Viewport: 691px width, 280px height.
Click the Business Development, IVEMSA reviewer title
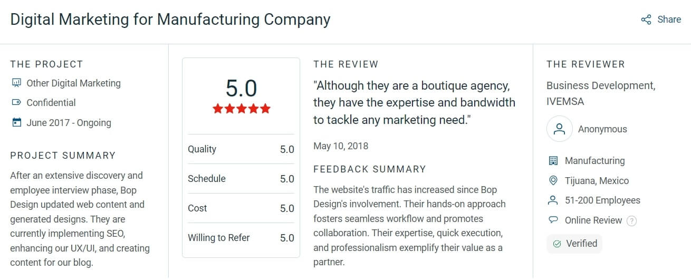point(601,93)
